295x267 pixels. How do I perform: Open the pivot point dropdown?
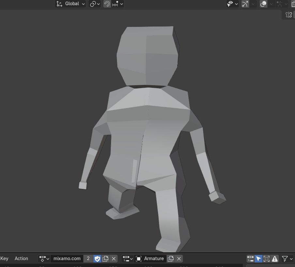coord(95,4)
